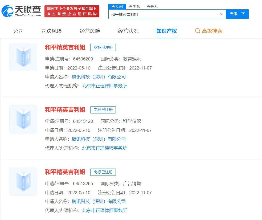Switch to the 经营状况 tab
The width and height of the screenshot is (262, 220).
click(x=128, y=31)
